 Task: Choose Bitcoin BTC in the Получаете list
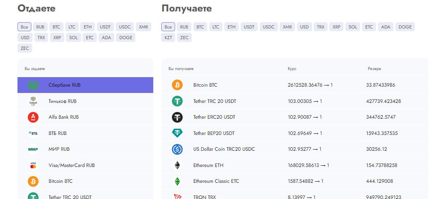coord(205,85)
